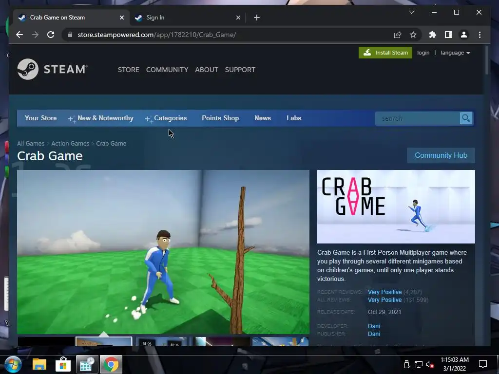Click the publisher Dani link
The width and height of the screenshot is (499, 374).
pos(374,334)
